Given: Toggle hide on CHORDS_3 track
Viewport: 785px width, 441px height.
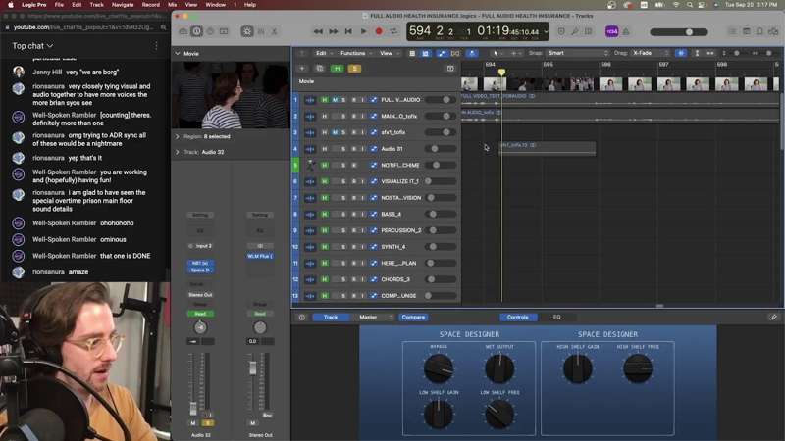Looking at the screenshot, I should point(325,279).
